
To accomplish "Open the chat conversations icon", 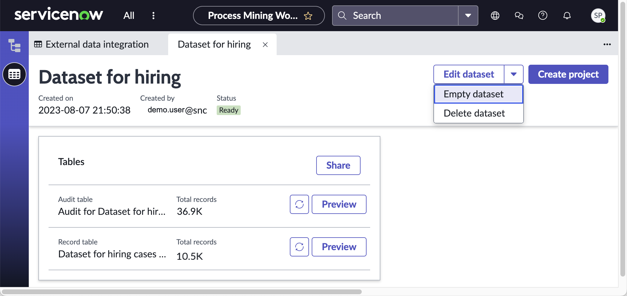I will pos(519,16).
